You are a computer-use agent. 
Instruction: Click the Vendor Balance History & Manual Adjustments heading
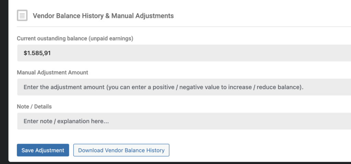(103, 16)
